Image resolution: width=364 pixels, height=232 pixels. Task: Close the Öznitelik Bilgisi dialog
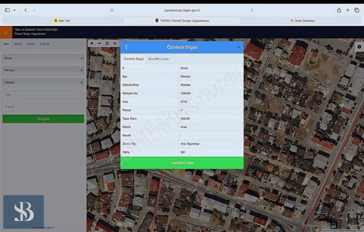click(x=239, y=48)
